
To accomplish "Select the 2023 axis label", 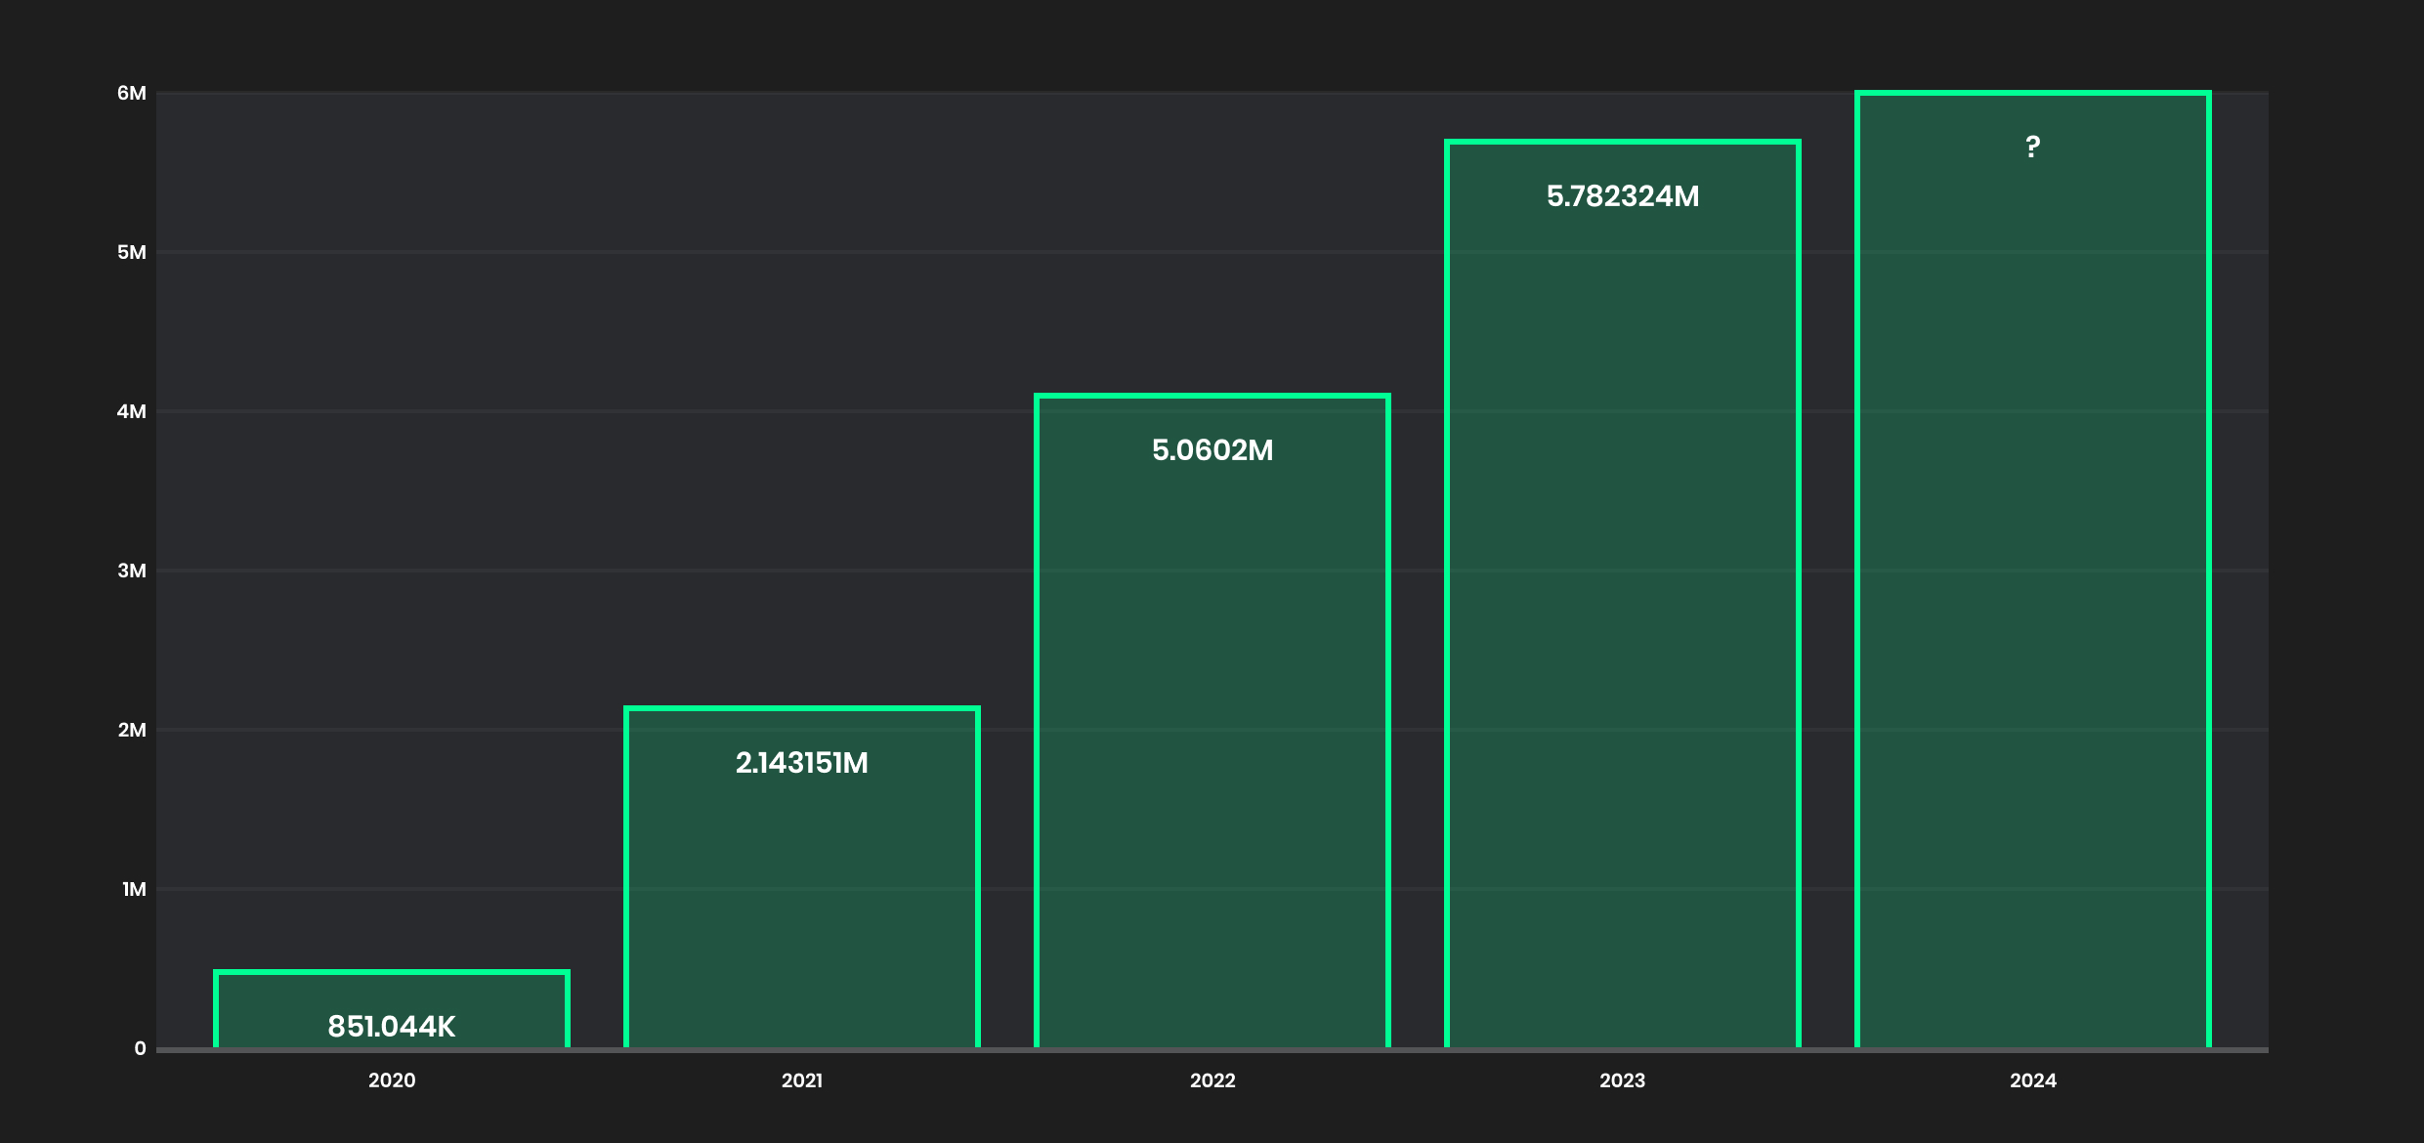I will (x=1623, y=1080).
